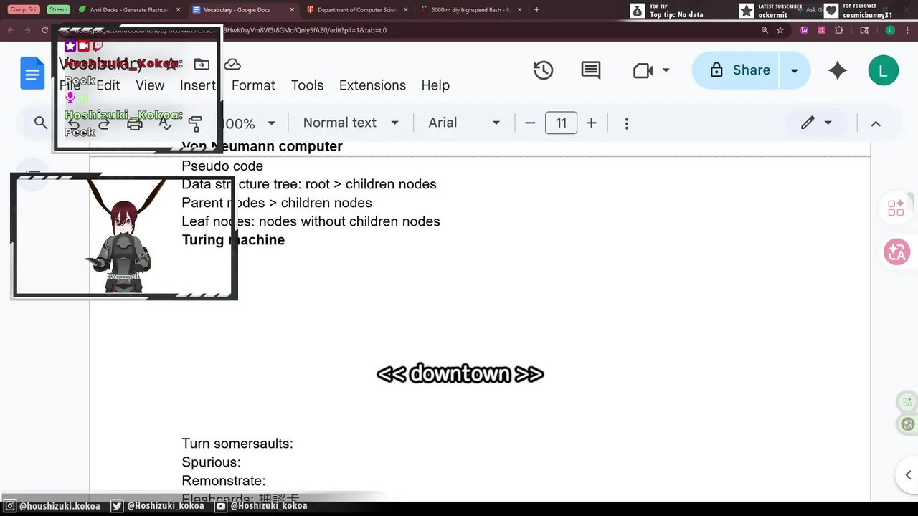
Task: Click the browser zoom magnifier in address bar
Action: pos(765,30)
